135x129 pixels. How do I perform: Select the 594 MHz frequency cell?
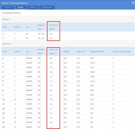click(x=39, y=118)
